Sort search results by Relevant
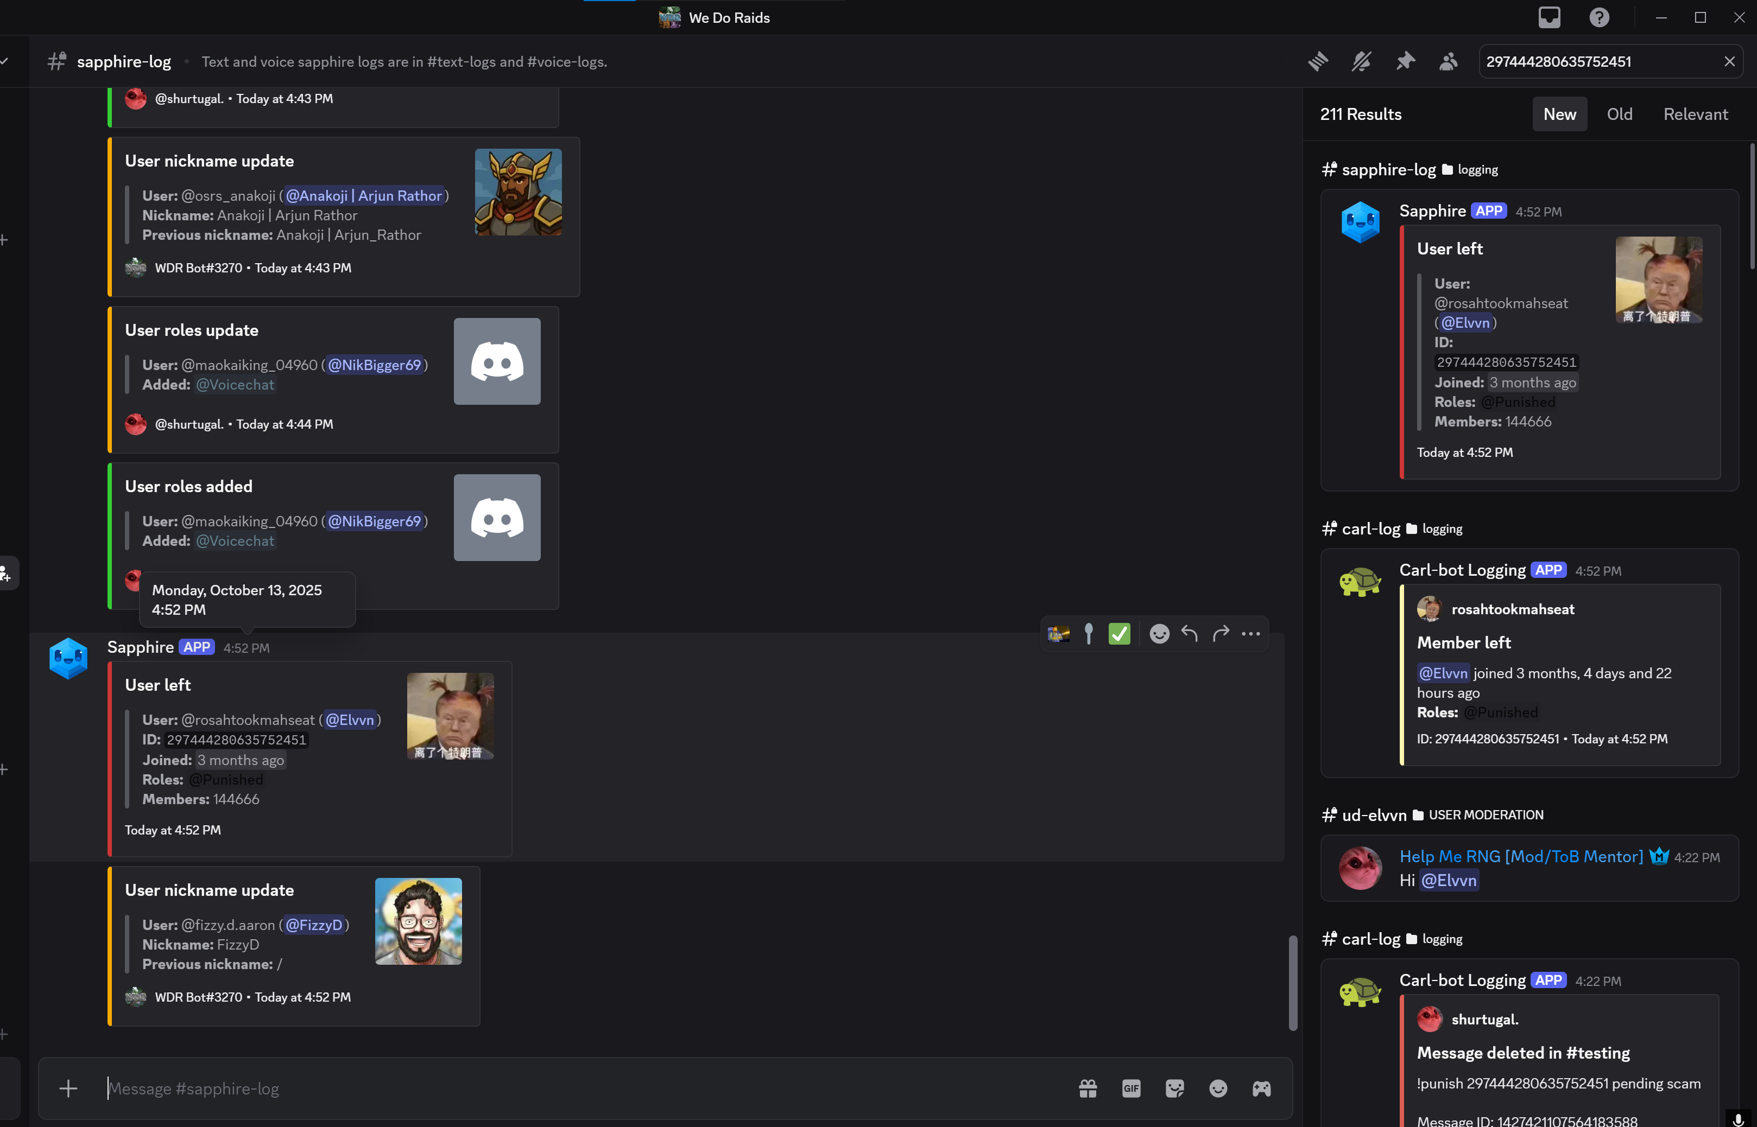Image resolution: width=1757 pixels, height=1127 pixels. 1696,114
